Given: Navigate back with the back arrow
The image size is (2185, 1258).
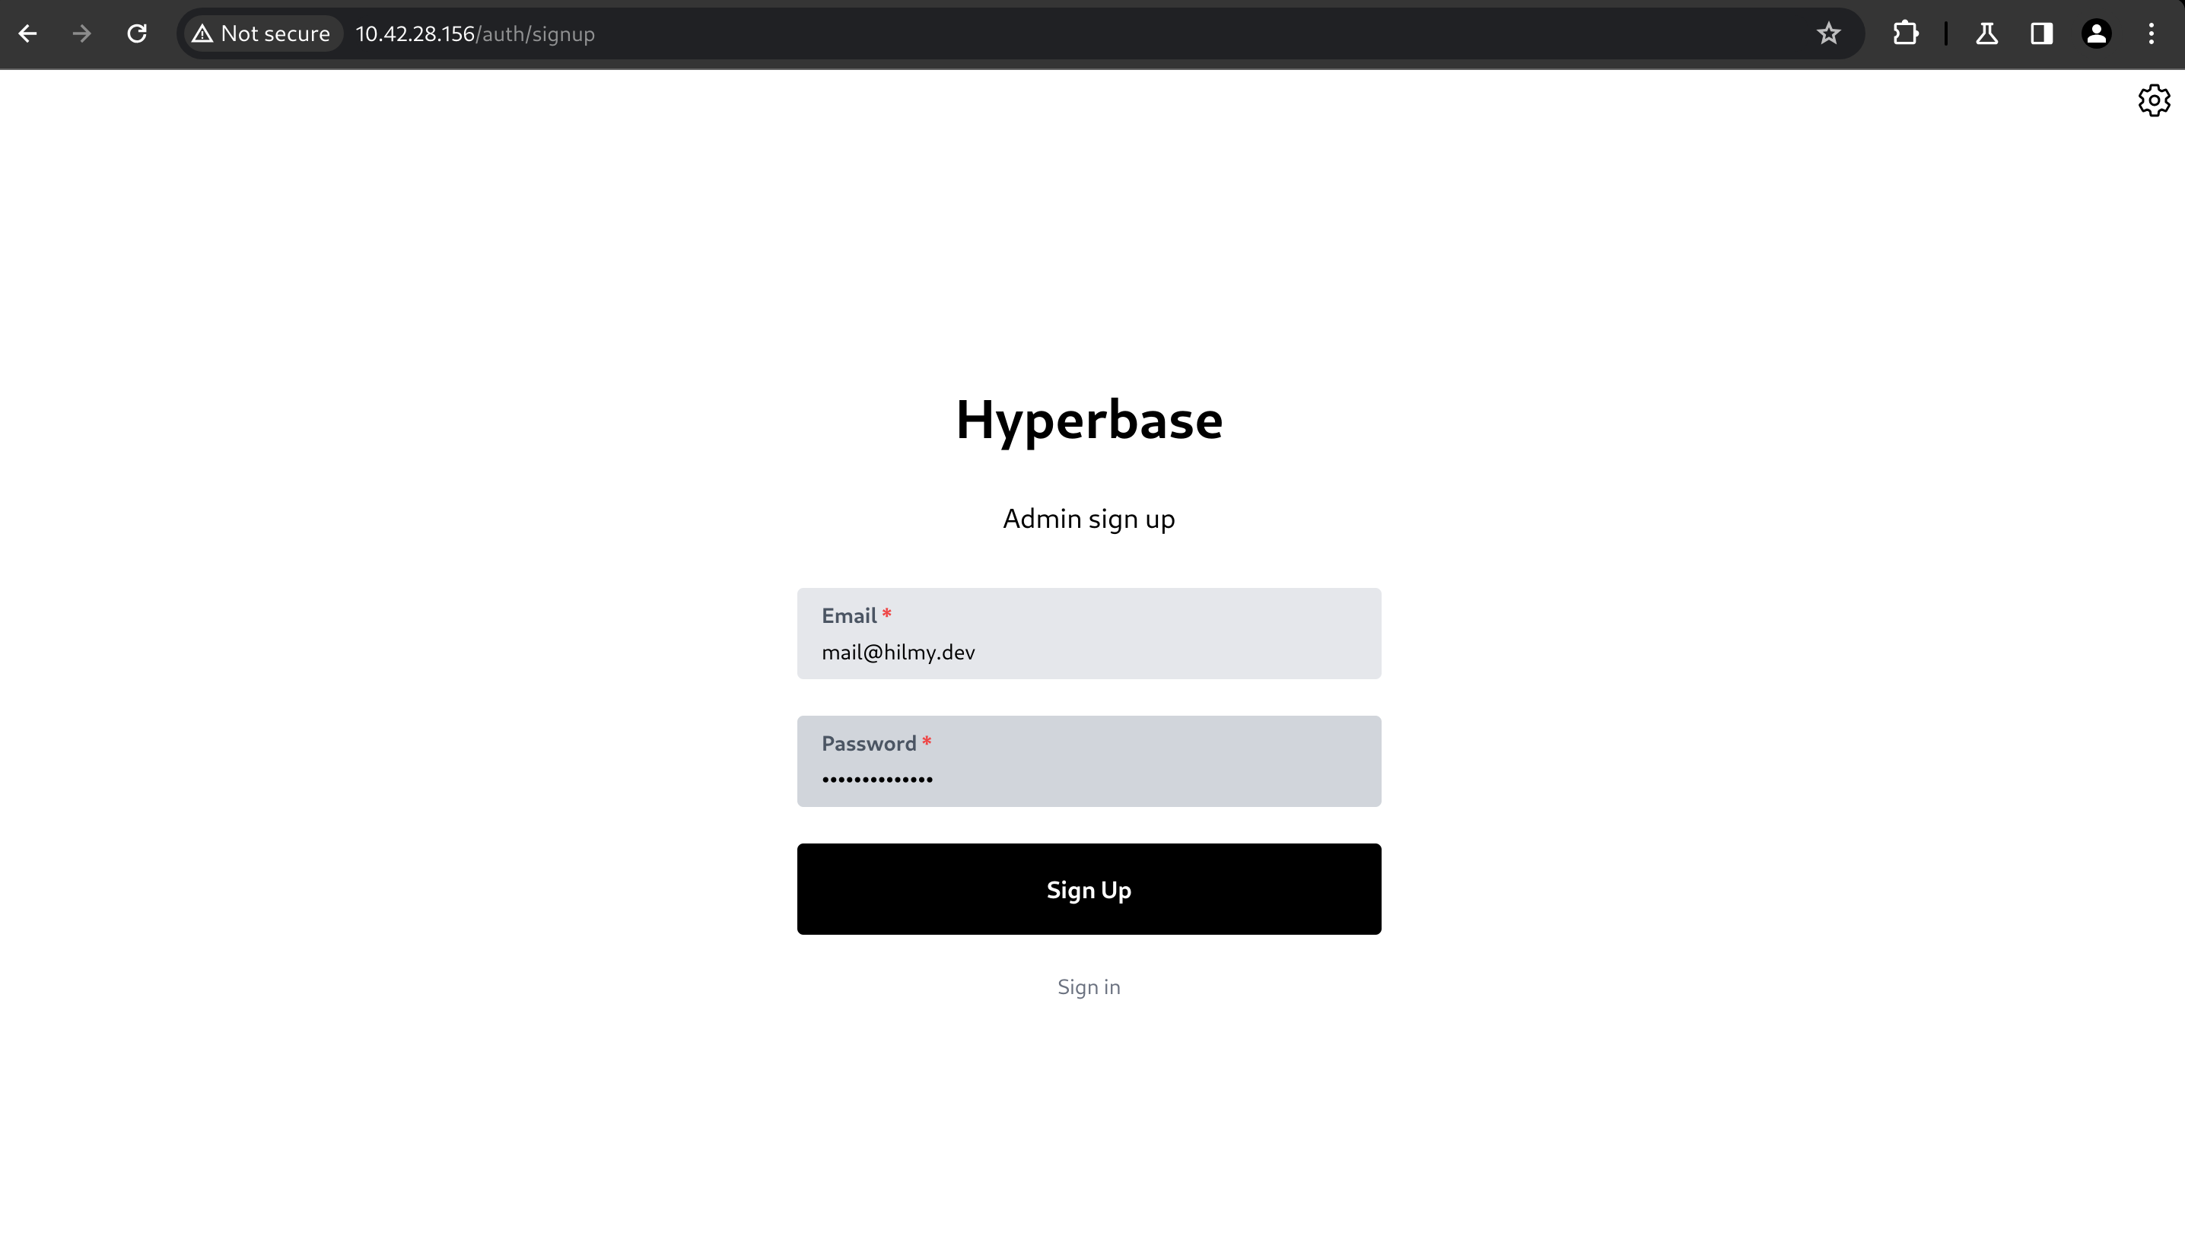Looking at the screenshot, I should pos(28,33).
